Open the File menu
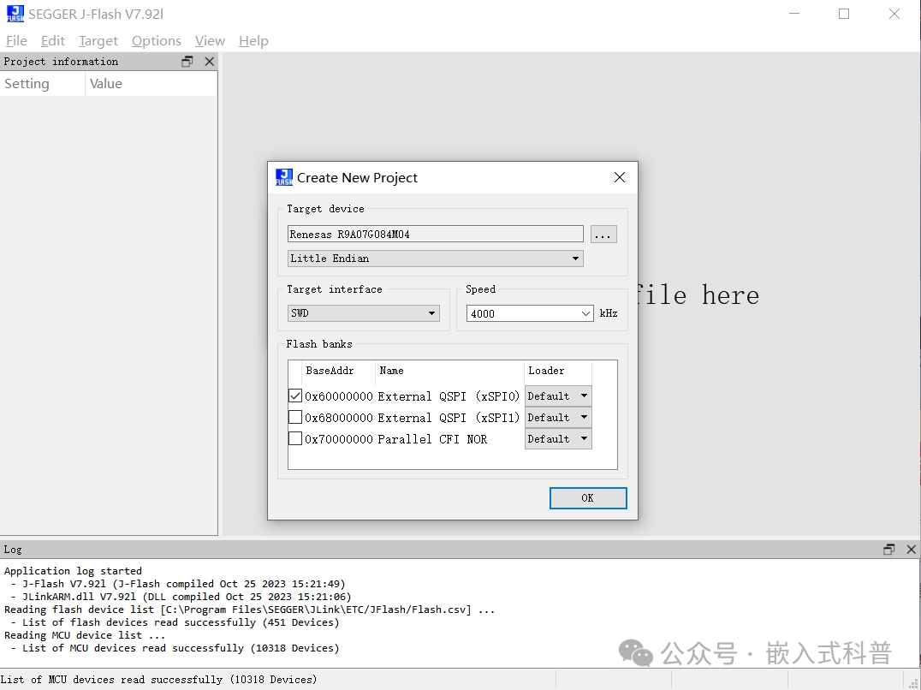 16,40
